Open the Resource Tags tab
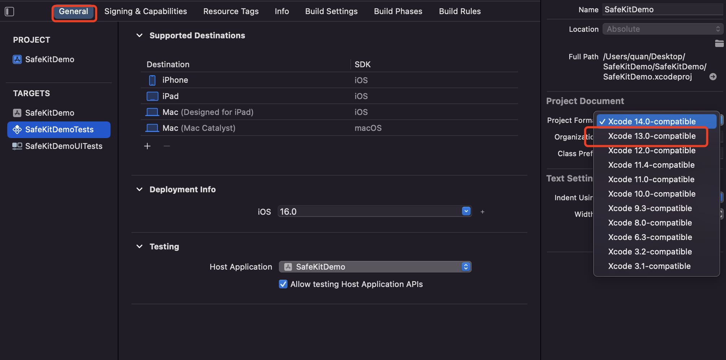The height and width of the screenshot is (360, 726). 231,12
